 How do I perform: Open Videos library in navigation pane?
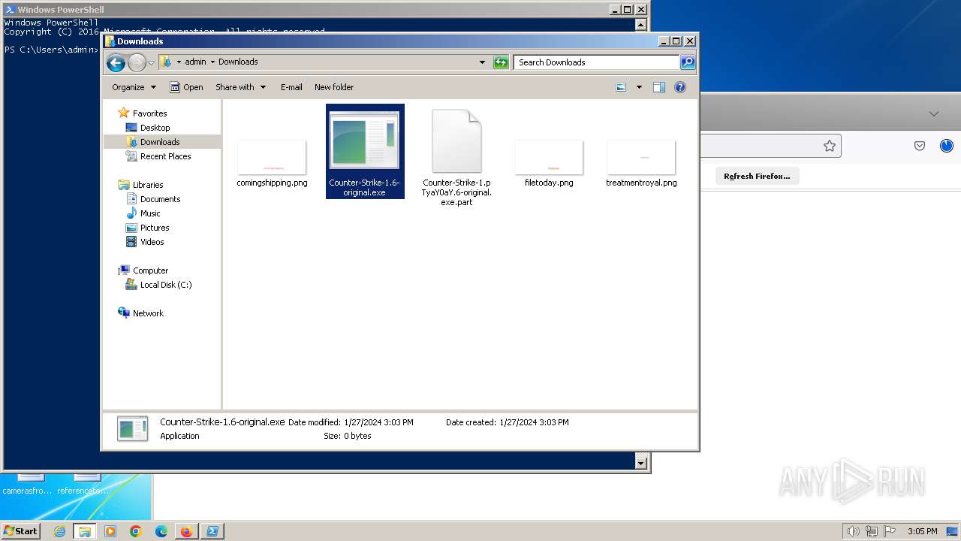144,242
